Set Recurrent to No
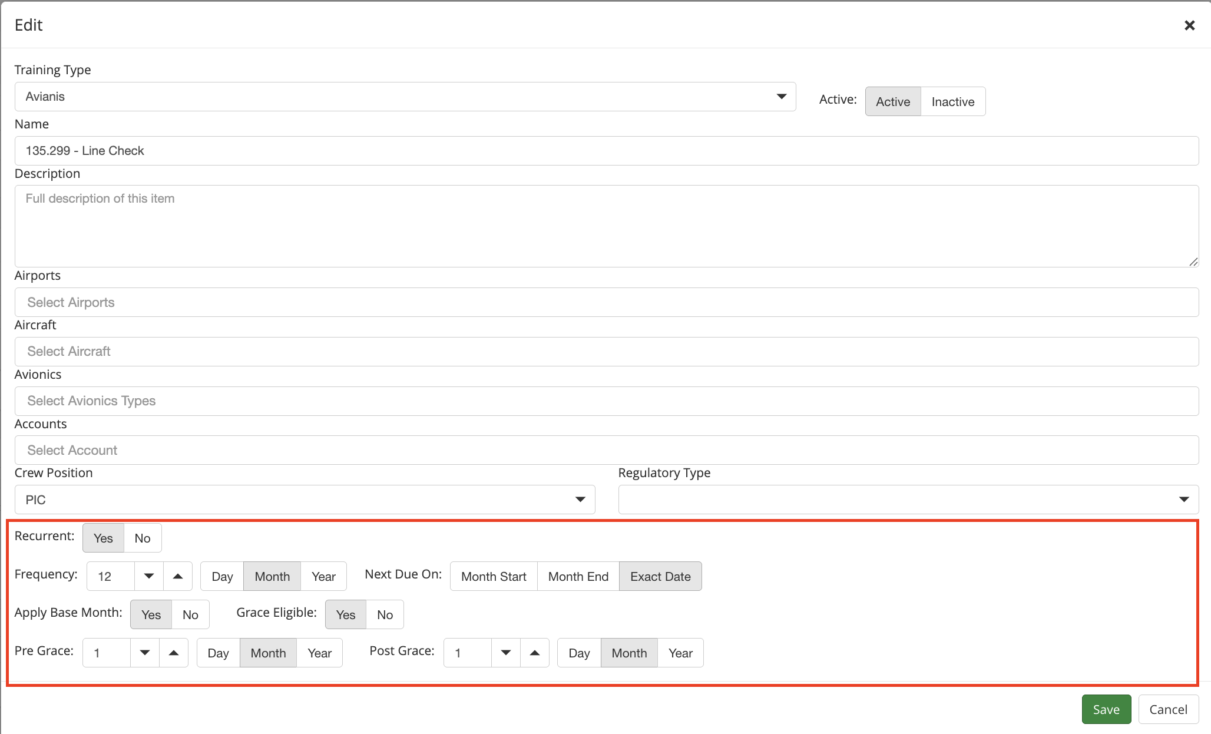Image resolution: width=1211 pixels, height=734 pixels. tap(143, 538)
